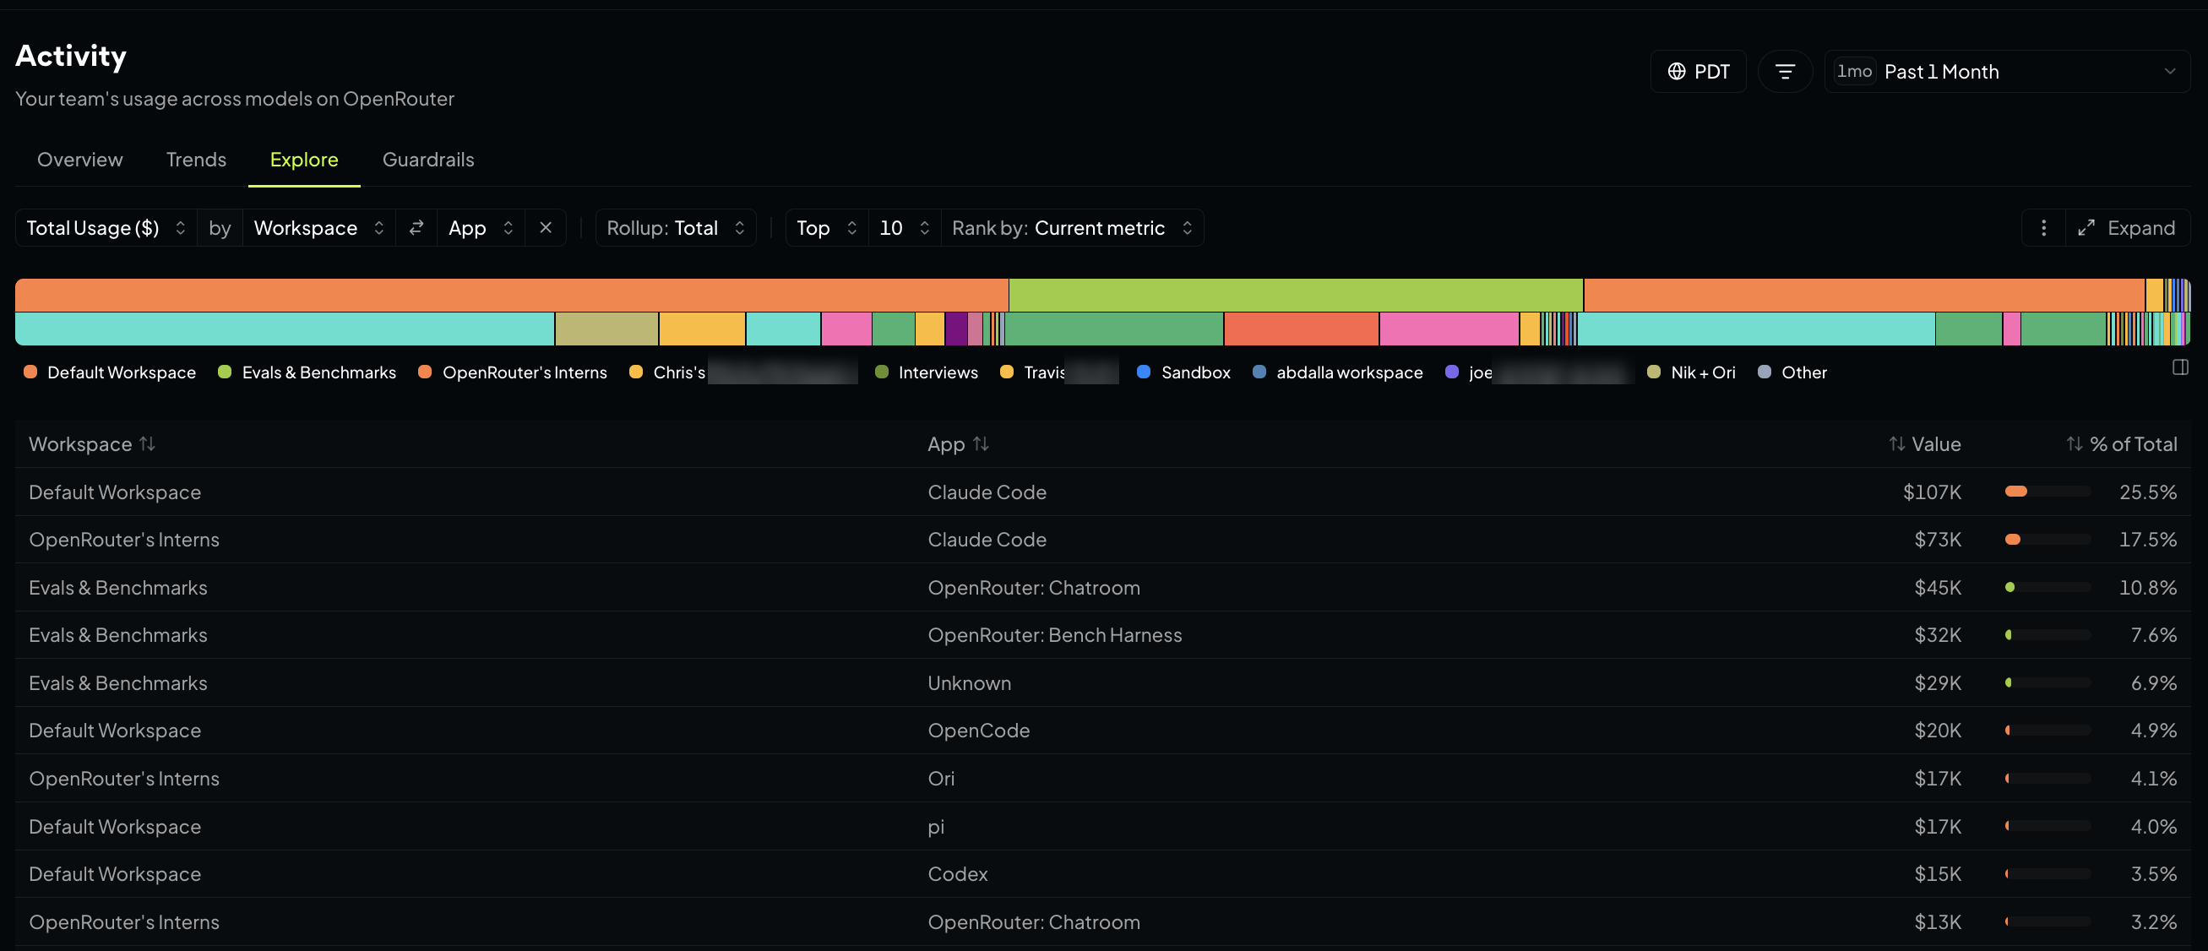The height and width of the screenshot is (951, 2208).
Task: Toggle OpenRouter's Interns legend item
Action: pos(513,372)
